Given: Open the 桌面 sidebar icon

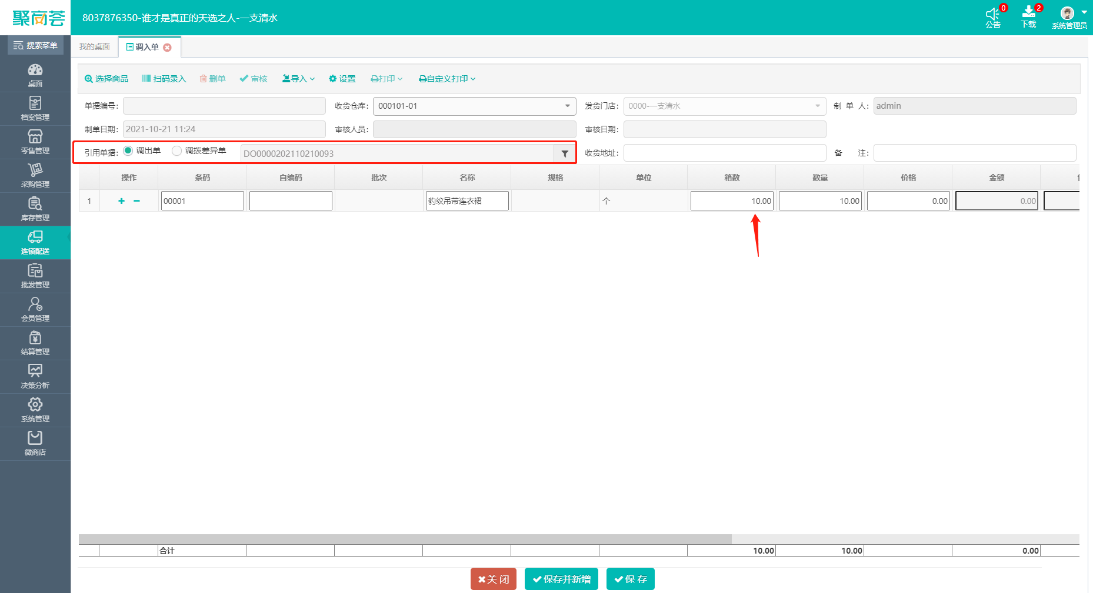Looking at the screenshot, I should (35, 75).
